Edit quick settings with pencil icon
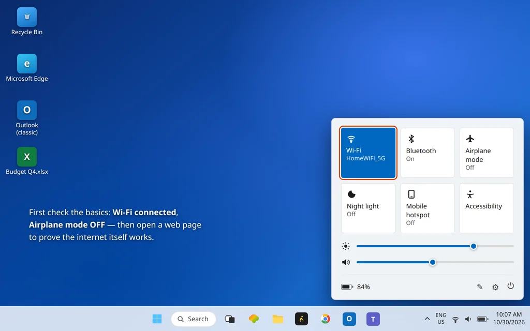This screenshot has height=331, width=530. tap(480, 287)
